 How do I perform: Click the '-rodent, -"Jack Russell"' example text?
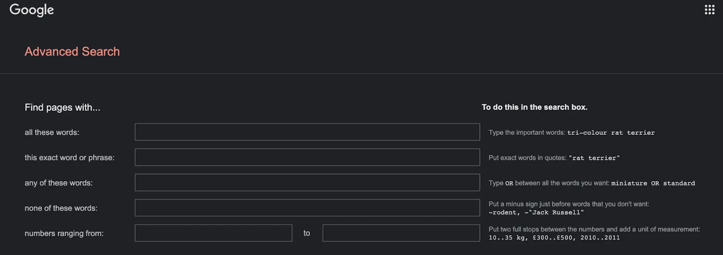click(x=536, y=213)
